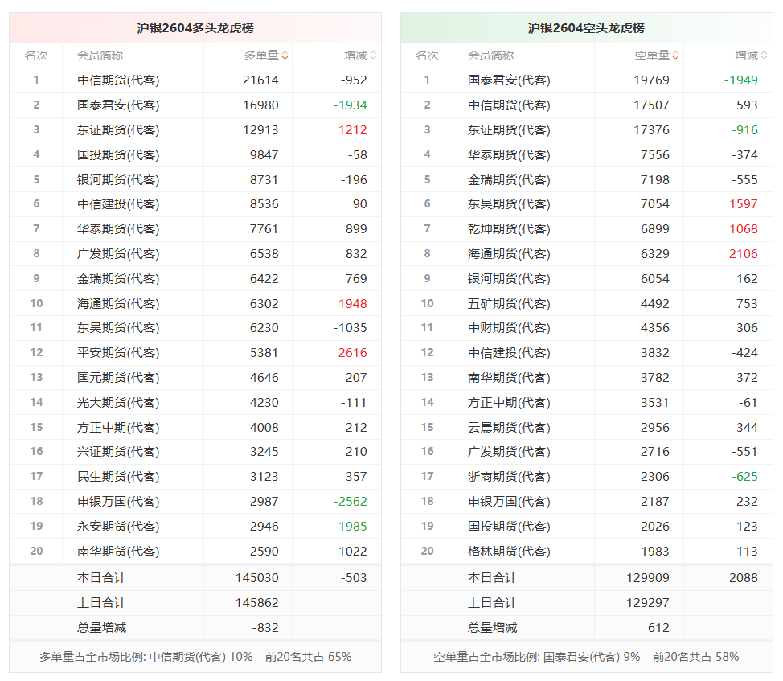
Task: Click short 总量增减 value 612
Action: click(658, 628)
